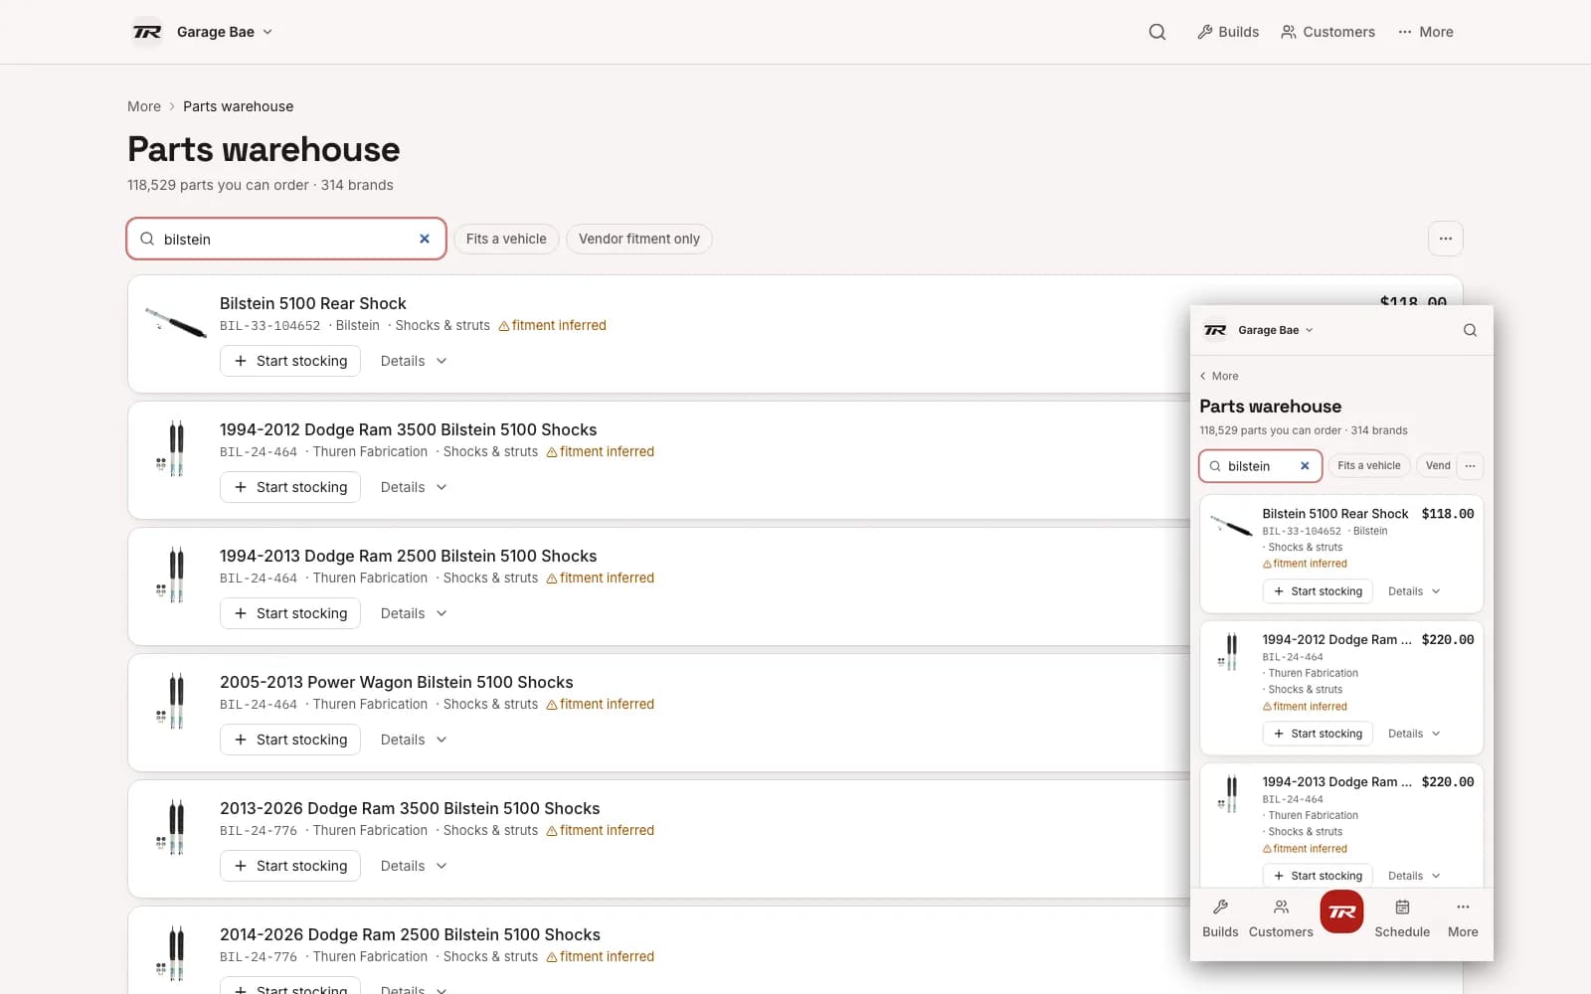
Task: Open the 2013-2026 Dodge Ram 3500 Bilstein 5100 Shocks title
Action: click(410, 808)
